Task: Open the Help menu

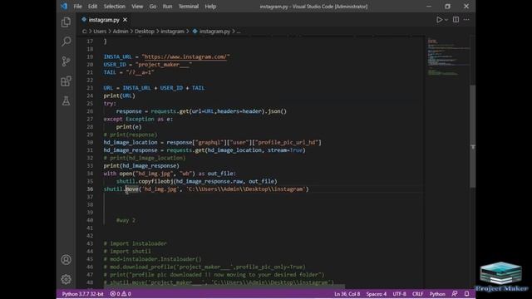Action: pyautogui.click(x=210, y=7)
